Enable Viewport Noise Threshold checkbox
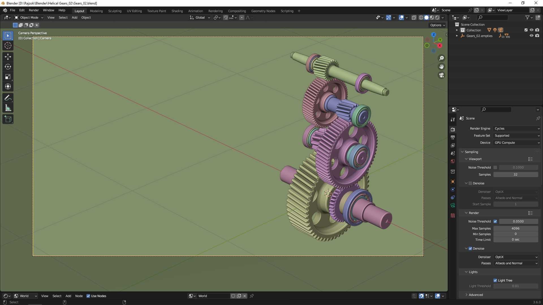This screenshot has width=543, height=305. coord(495,167)
